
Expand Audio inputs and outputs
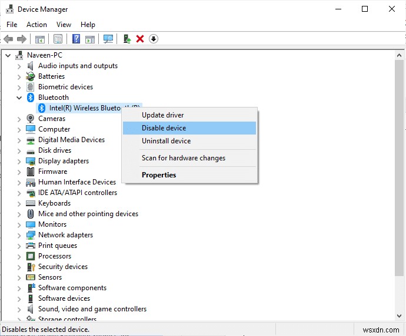(19, 66)
